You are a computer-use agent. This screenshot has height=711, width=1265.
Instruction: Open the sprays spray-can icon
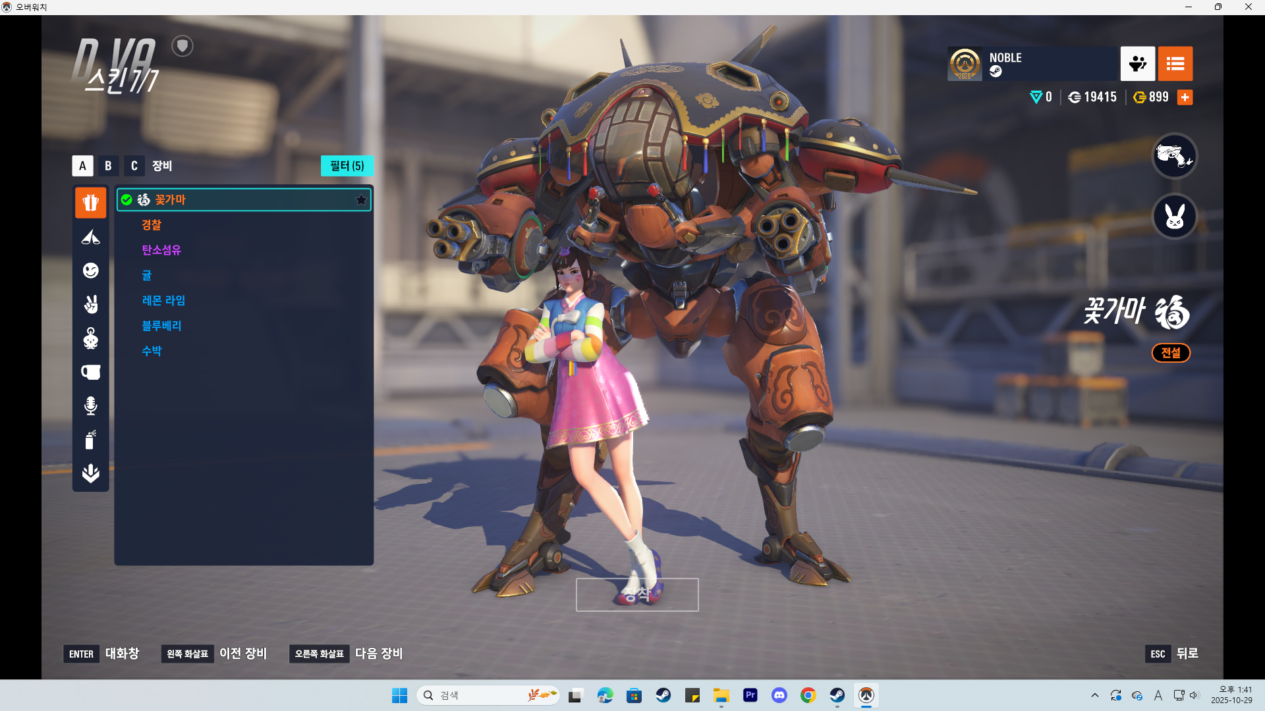(90, 439)
